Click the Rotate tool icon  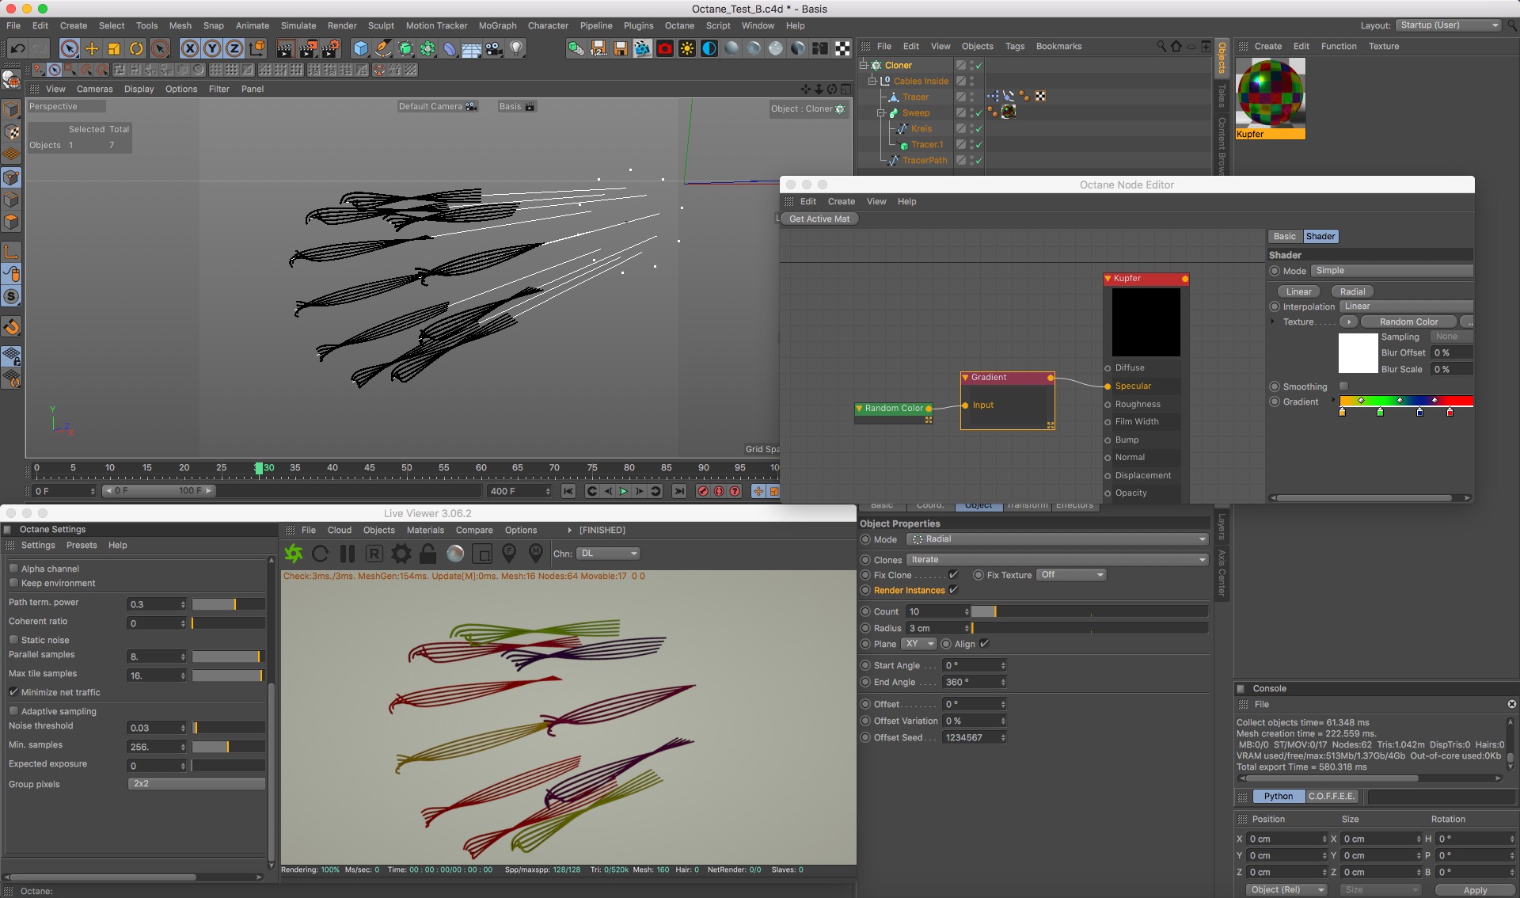point(136,49)
